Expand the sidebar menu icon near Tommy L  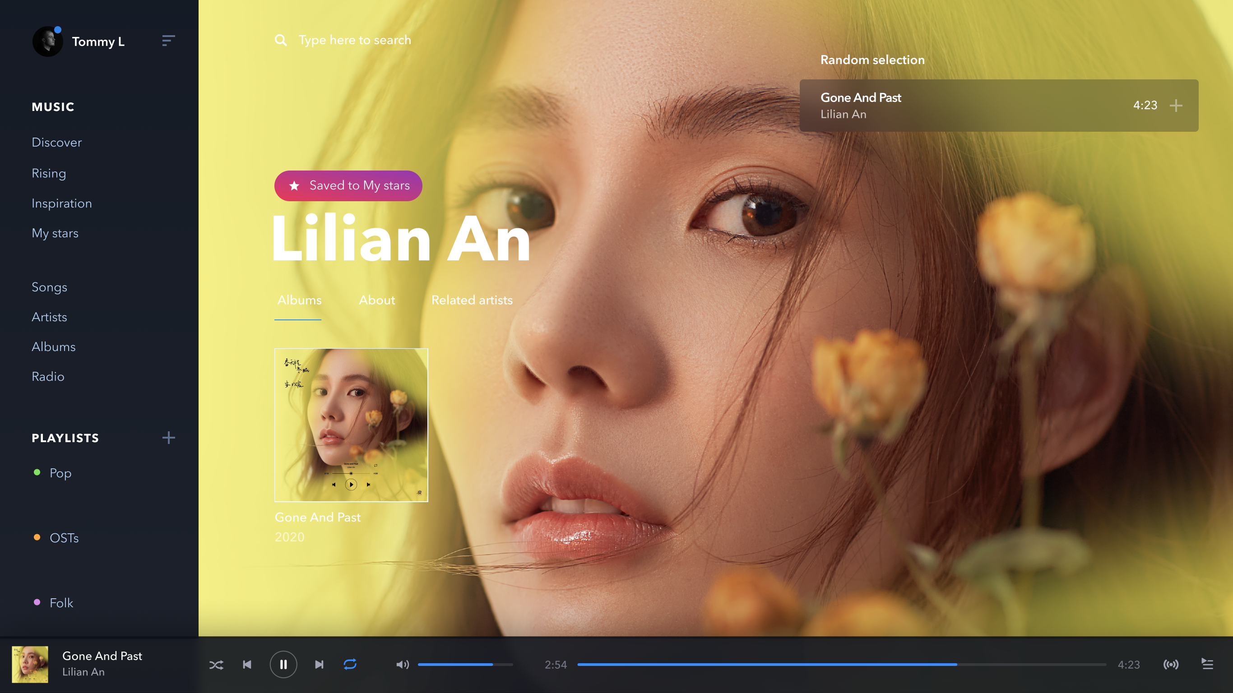pos(168,41)
